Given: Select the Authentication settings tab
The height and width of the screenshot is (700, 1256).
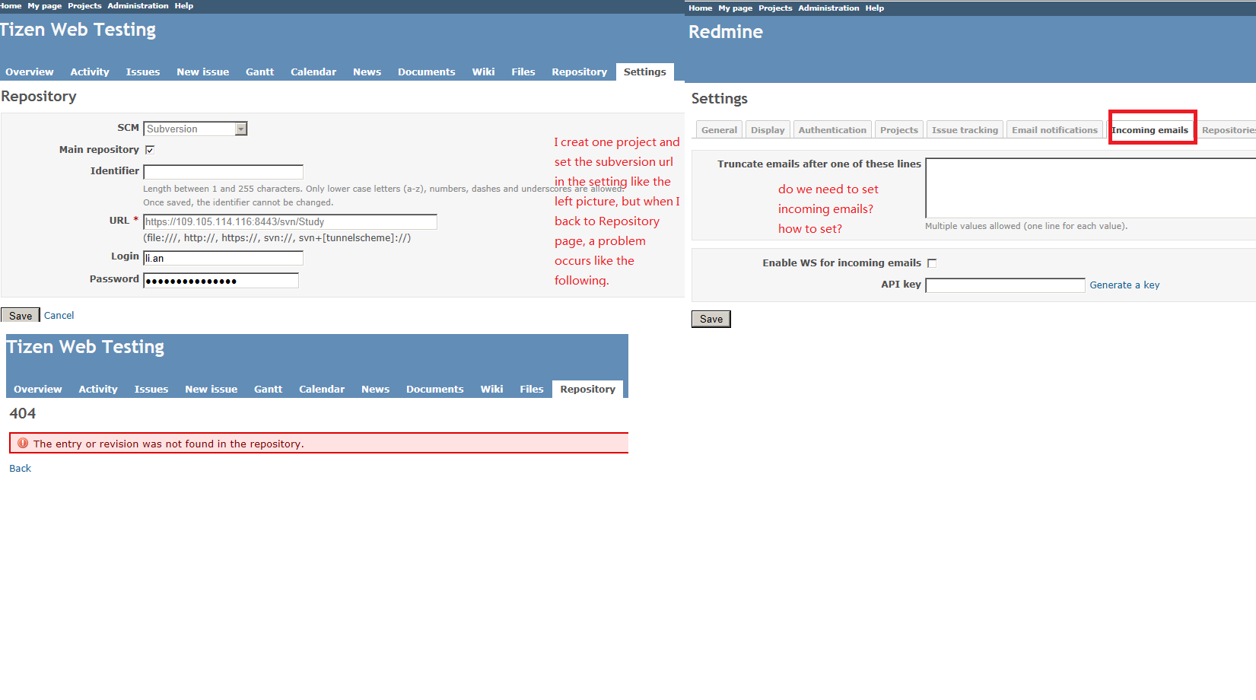Looking at the screenshot, I should pos(832,130).
